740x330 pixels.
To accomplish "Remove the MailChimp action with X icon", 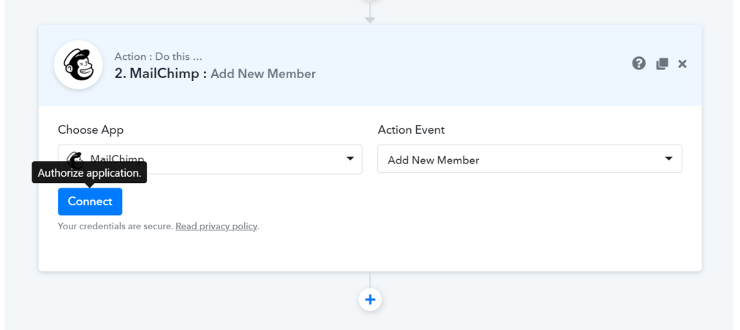I will click(682, 64).
